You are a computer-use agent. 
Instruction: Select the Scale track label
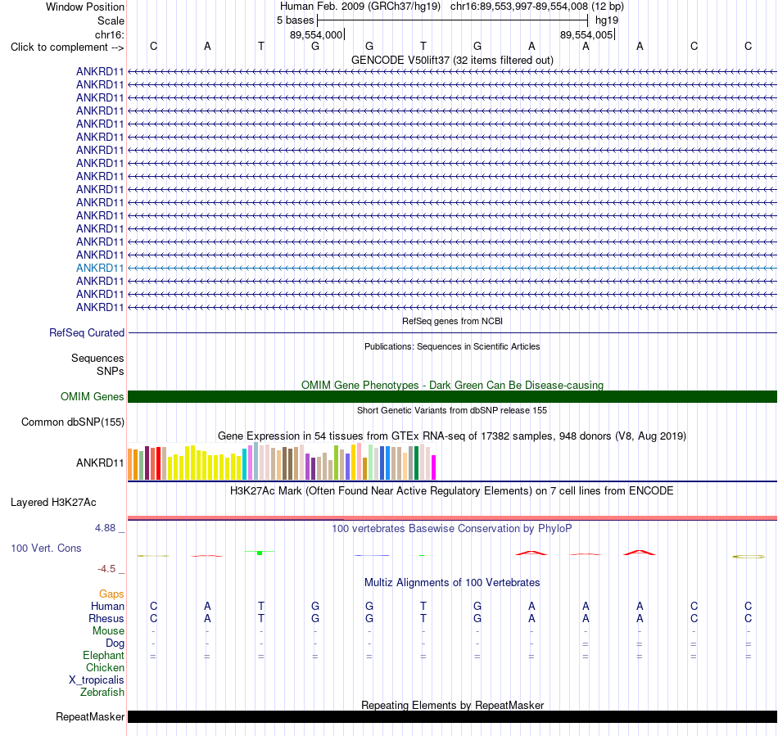pyautogui.click(x=111, y=20)
